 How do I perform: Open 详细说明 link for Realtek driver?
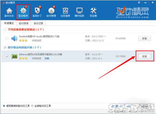tap(37, 40)
